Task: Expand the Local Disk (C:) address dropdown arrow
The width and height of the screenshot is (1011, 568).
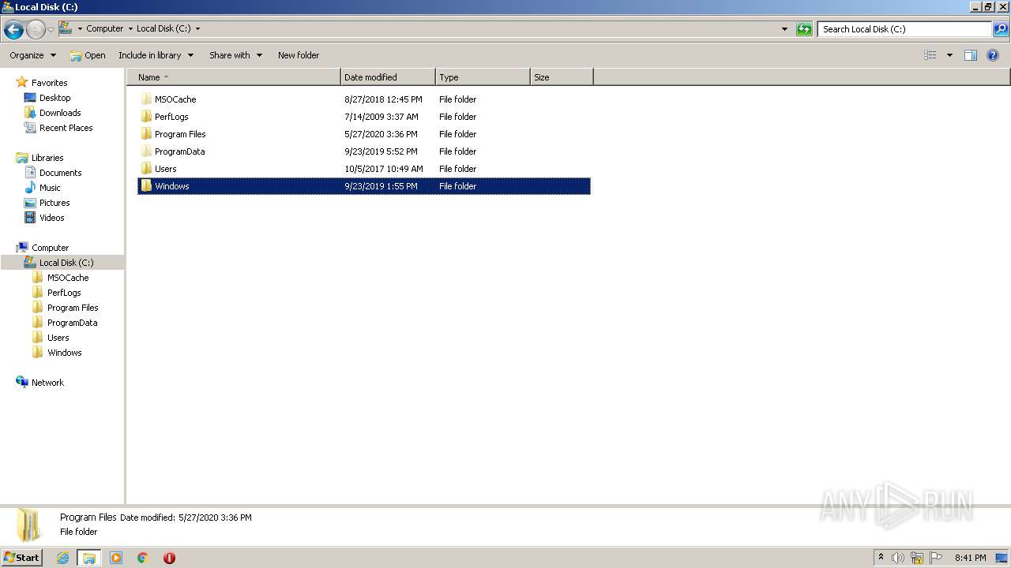Action: (x=197, y=28)
